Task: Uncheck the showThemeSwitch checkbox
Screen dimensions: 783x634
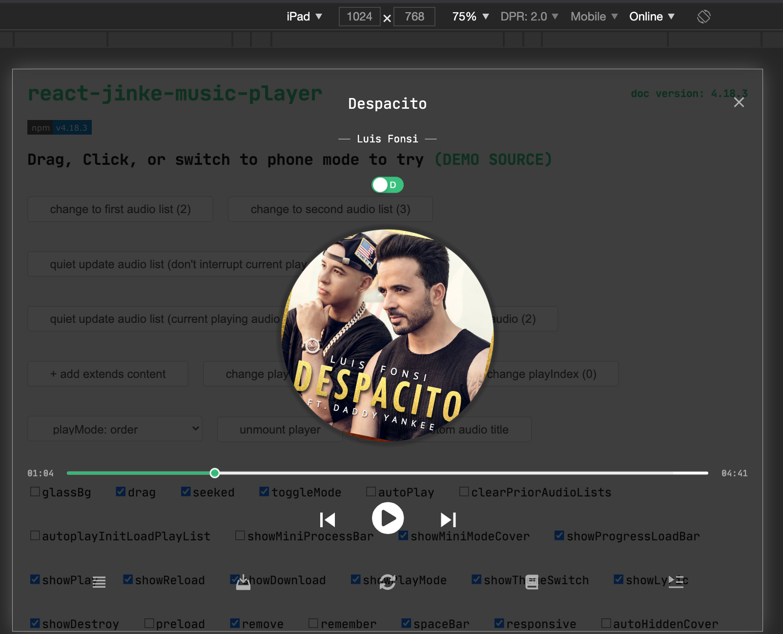Action: [x=476, y=579]
